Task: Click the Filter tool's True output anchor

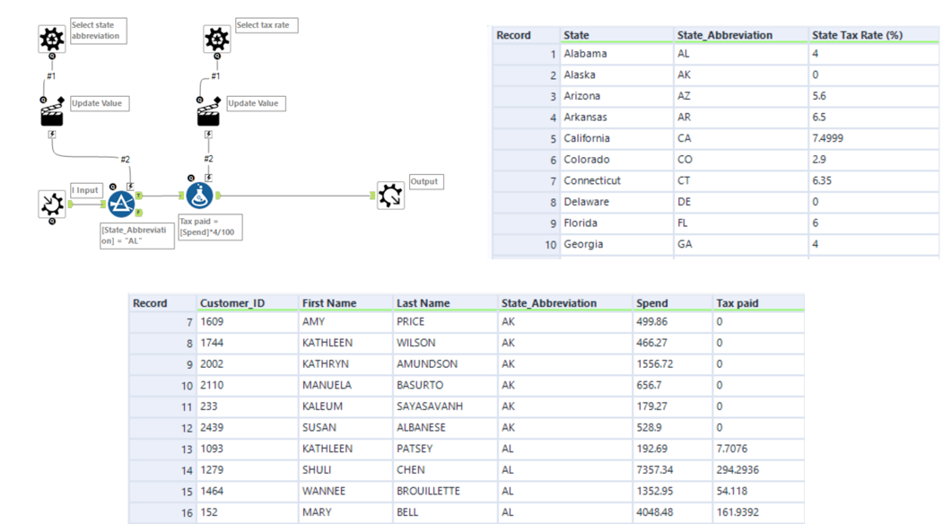Action: 139,195
